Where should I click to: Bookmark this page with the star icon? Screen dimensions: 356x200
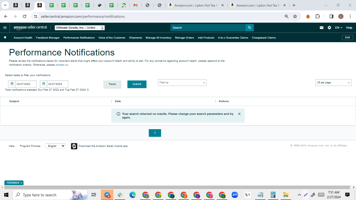[x=295, y=16]
